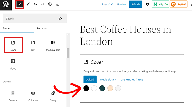Preview the post
Screen dimensions: 192x107
pos(122,5)
